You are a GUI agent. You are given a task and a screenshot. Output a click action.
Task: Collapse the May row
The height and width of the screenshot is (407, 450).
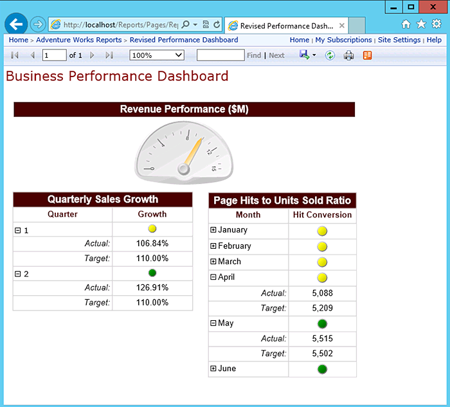213,323
